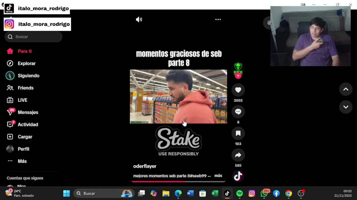Open Google Chrome from taskbar

pos(289,193)
